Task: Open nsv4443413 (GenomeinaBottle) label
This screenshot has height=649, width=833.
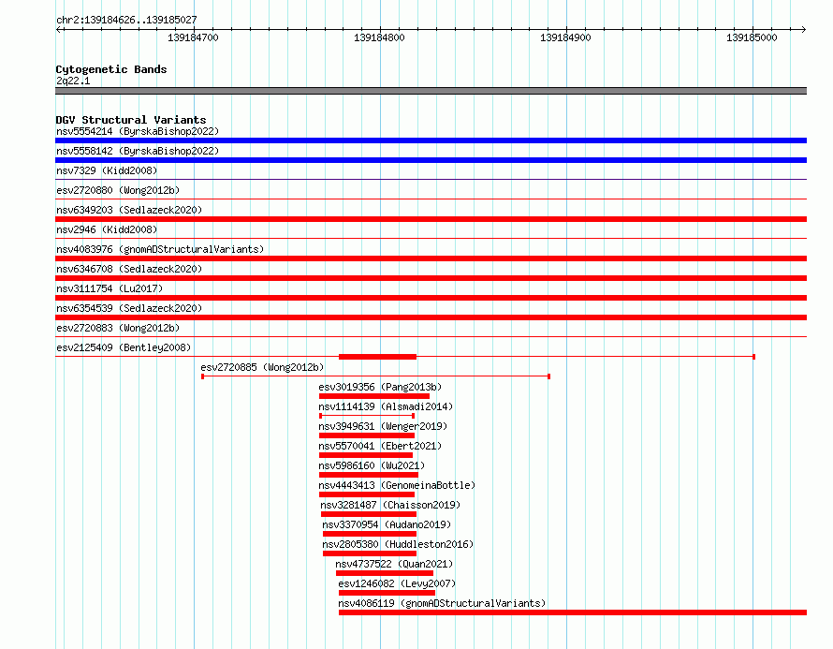Action: (x=397, y=485)
